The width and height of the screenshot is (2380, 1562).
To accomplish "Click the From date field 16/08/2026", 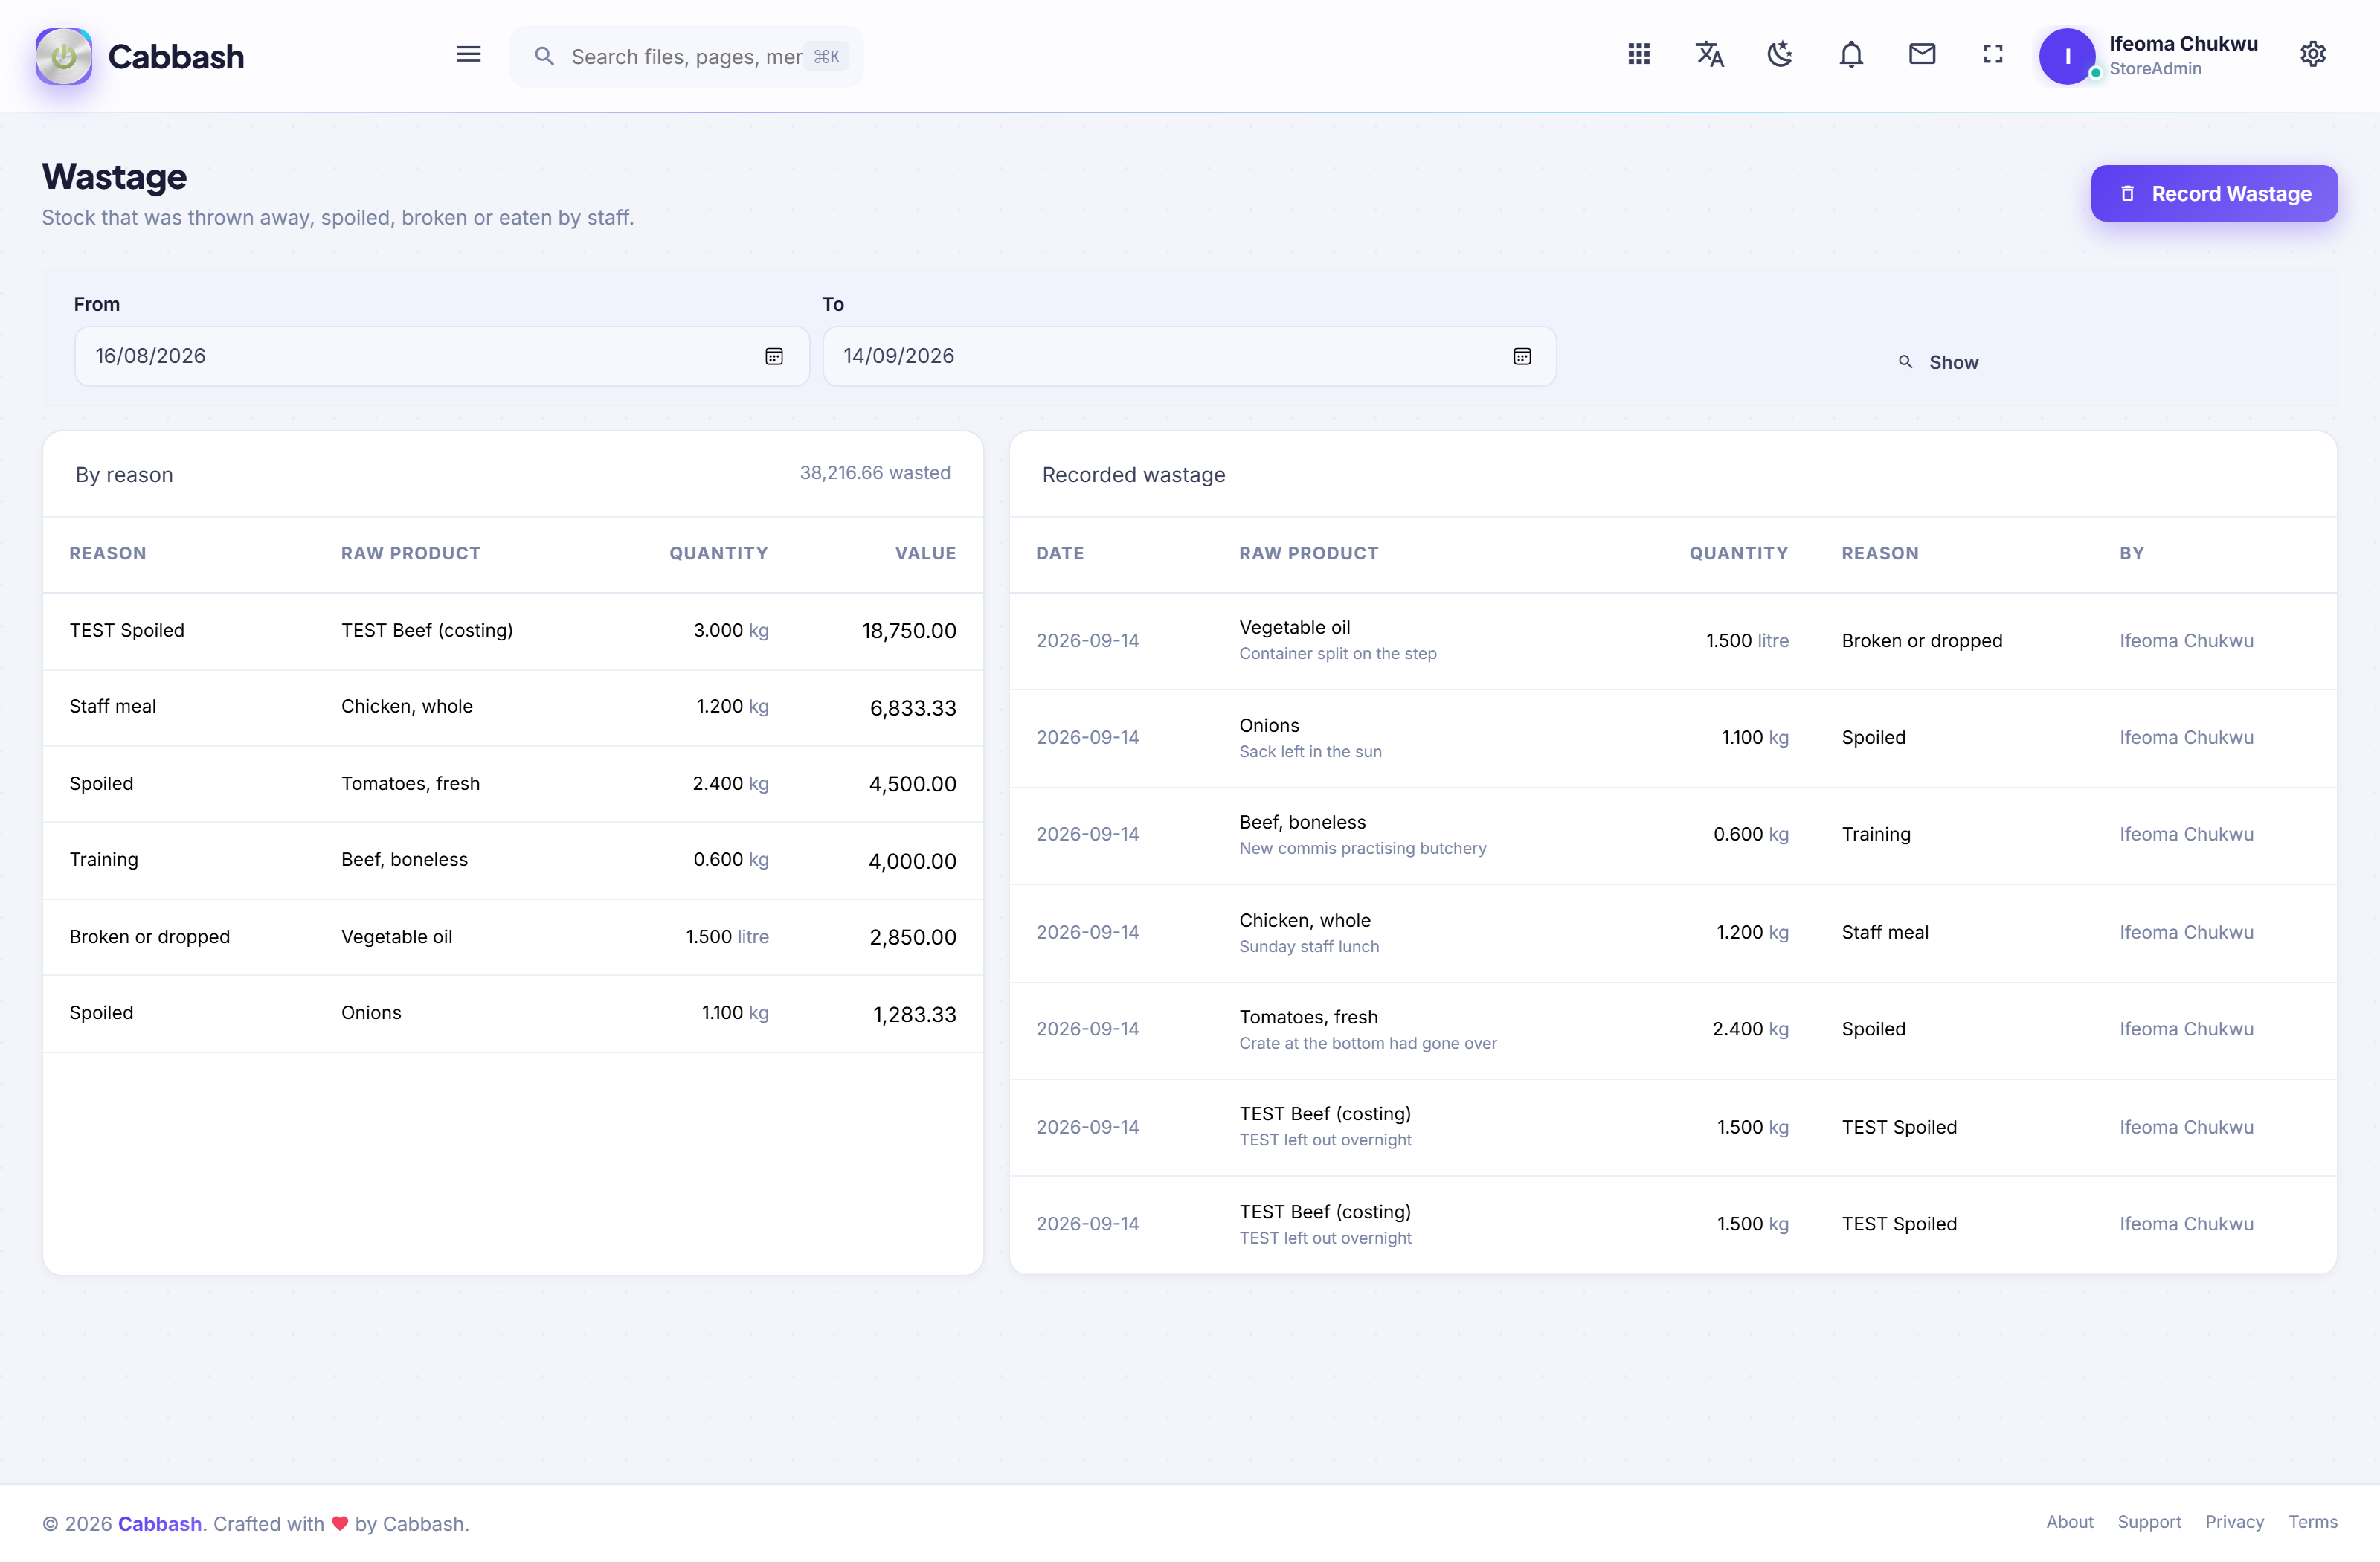I will pos(441,356).
